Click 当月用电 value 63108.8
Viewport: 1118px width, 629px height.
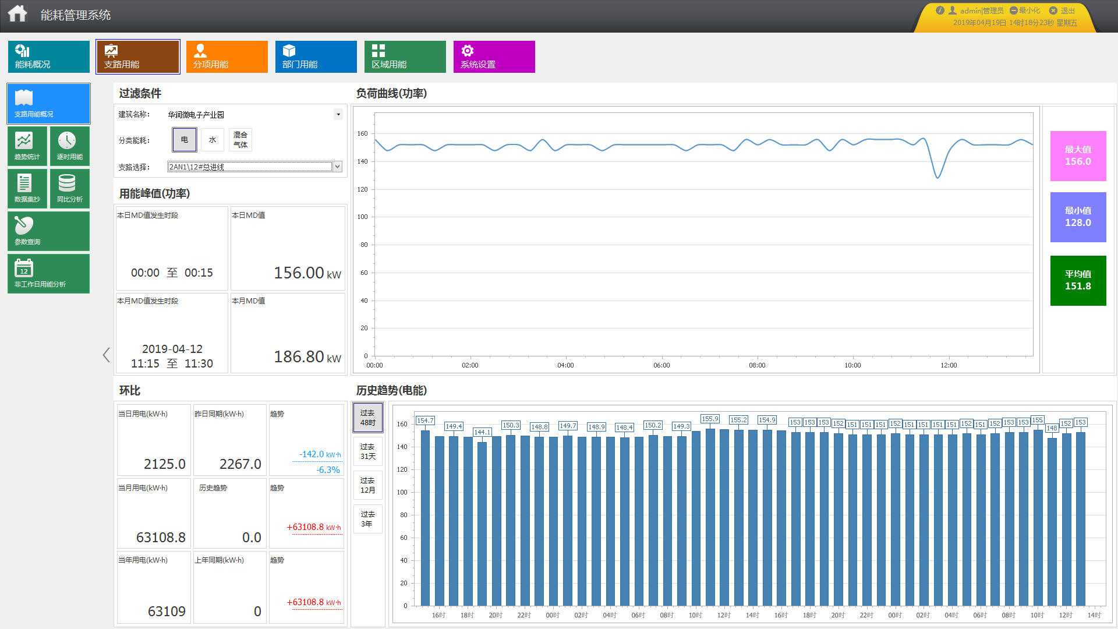[161, 538]
